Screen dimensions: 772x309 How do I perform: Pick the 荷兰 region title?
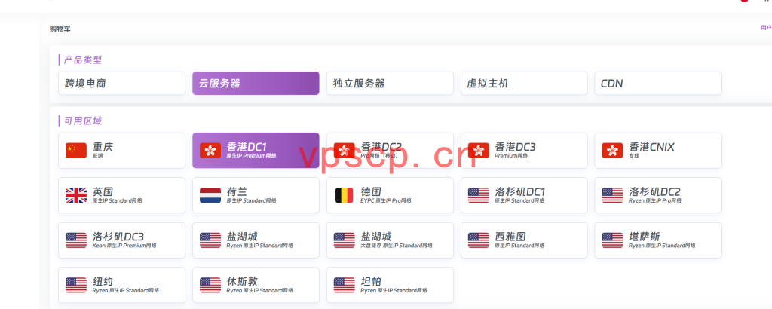237,191
